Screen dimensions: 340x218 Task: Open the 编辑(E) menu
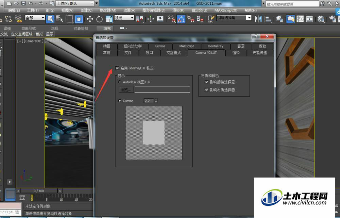(14, 11)
